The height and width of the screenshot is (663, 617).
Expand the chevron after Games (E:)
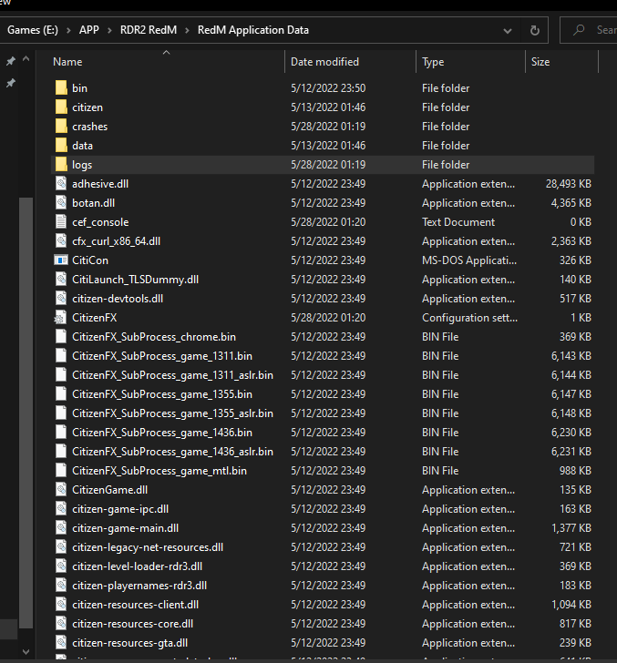click(68, 30)
